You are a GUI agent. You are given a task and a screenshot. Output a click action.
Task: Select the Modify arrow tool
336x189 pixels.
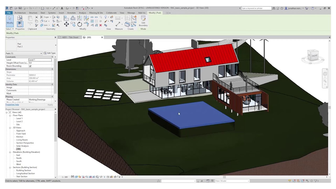coord(10,20)
